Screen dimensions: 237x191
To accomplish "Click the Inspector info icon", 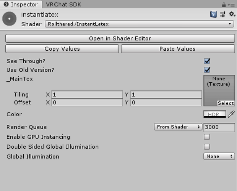I will 6,4.
